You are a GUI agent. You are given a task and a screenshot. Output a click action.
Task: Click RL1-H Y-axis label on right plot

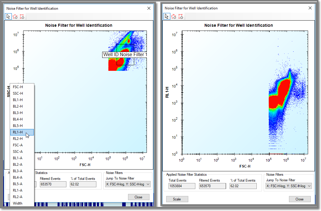(167, 92)
